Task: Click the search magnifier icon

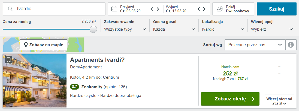Action: (10, 9)
